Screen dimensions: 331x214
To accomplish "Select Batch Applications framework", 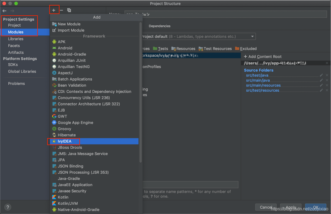I will pos(94,79).
